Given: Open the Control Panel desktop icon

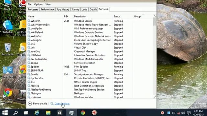Looking at the screenshot, I should (8, 72).
